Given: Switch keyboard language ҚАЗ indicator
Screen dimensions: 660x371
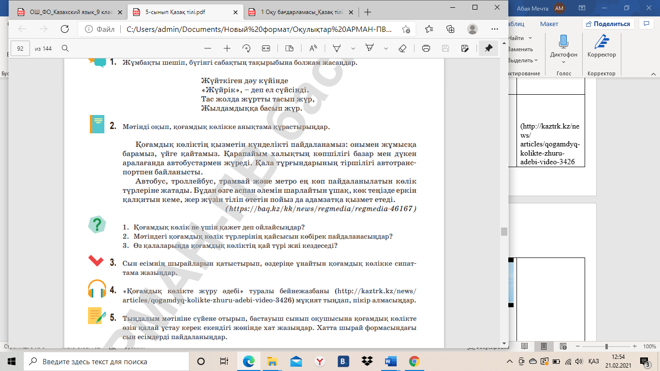Looking at the screenshot, I should pyautogui.click(x=594, y=361).
